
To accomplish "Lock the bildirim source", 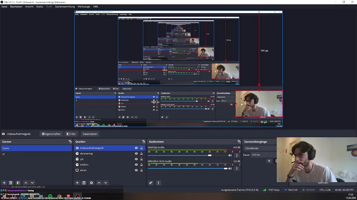I will (141, 165).
